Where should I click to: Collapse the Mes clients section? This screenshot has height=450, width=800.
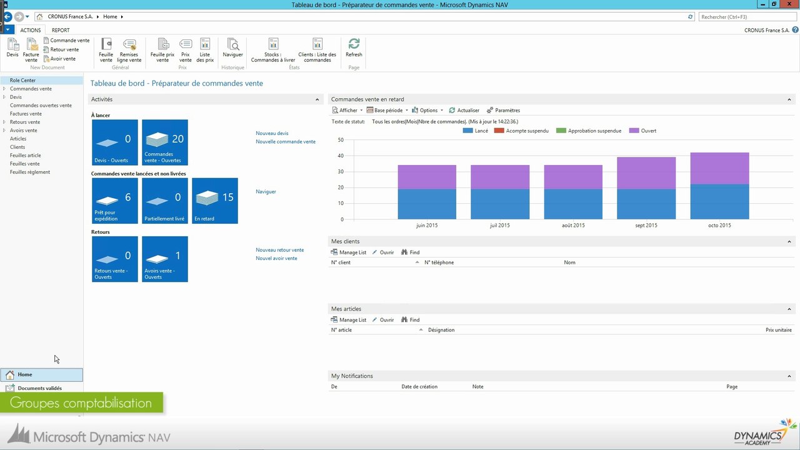pyautogui.click(x=789, y=241)
